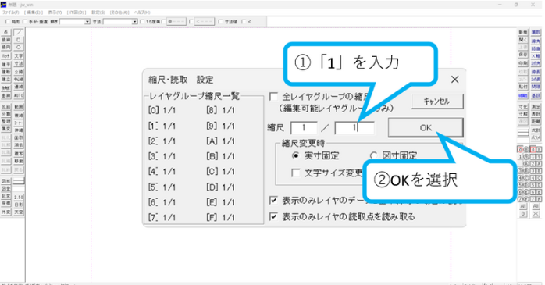
Task: Click 新規 new file button
Action: [x=523, y=32]
